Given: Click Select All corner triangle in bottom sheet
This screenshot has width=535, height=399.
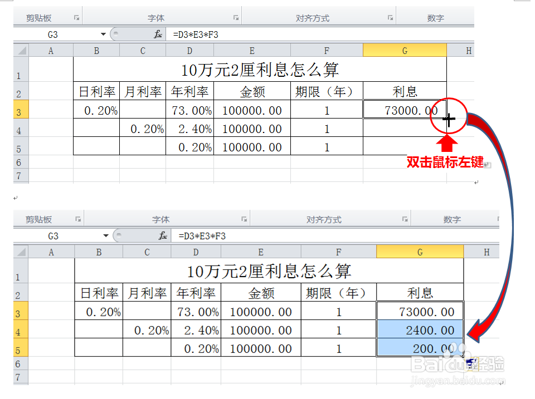Looking at the screenshot, I should pyautogui.click(x=21, y=252).
